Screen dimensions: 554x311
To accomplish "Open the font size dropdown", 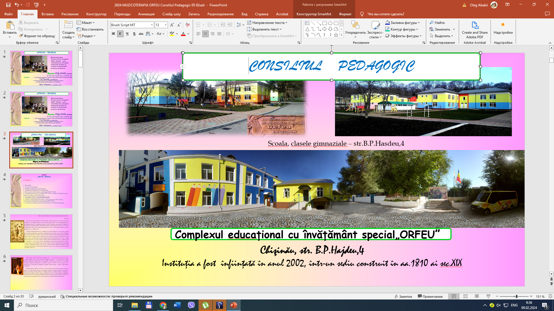I will pos(166,25).
